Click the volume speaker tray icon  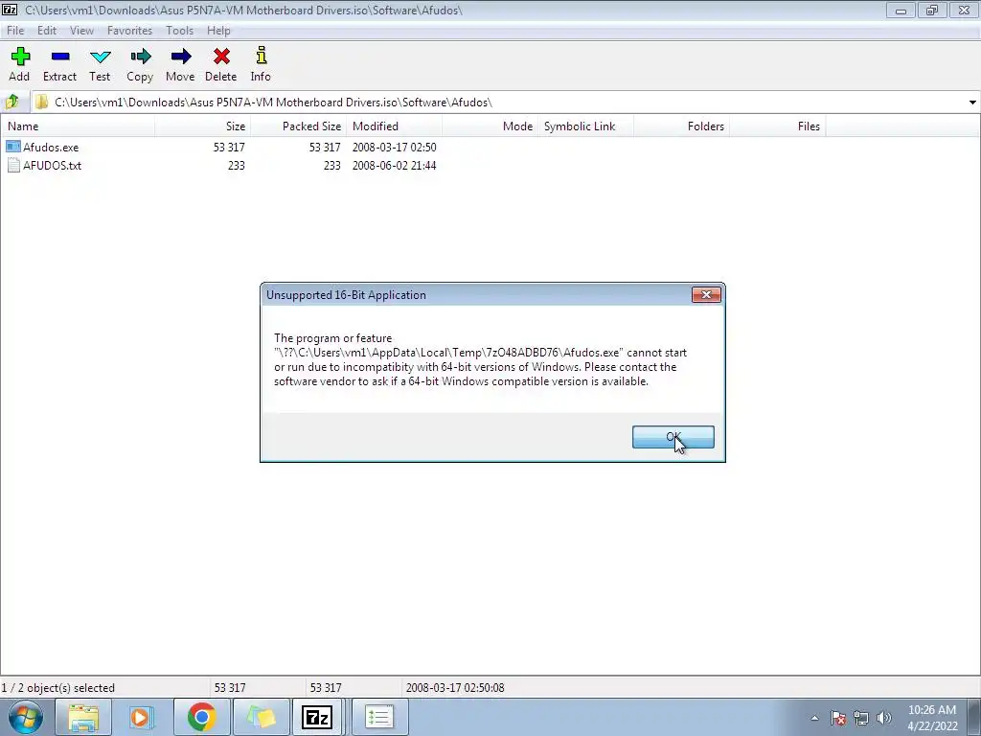[x=884, y=718]
